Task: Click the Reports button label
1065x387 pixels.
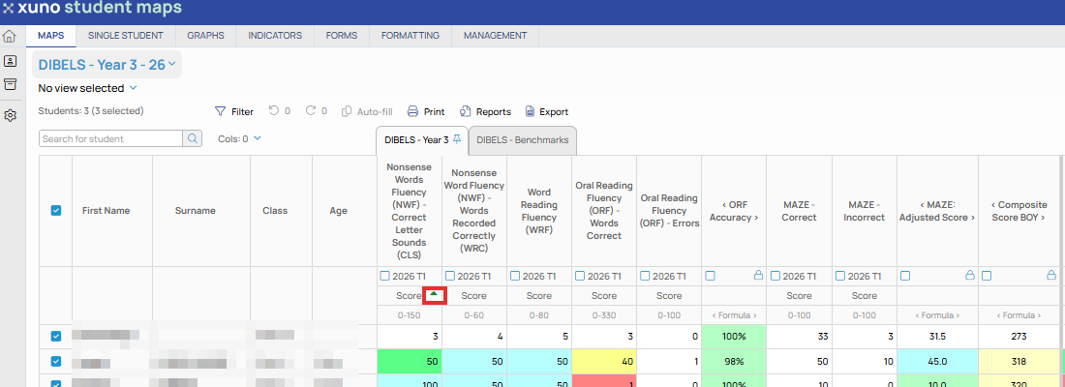Action: tap(494, 112)
